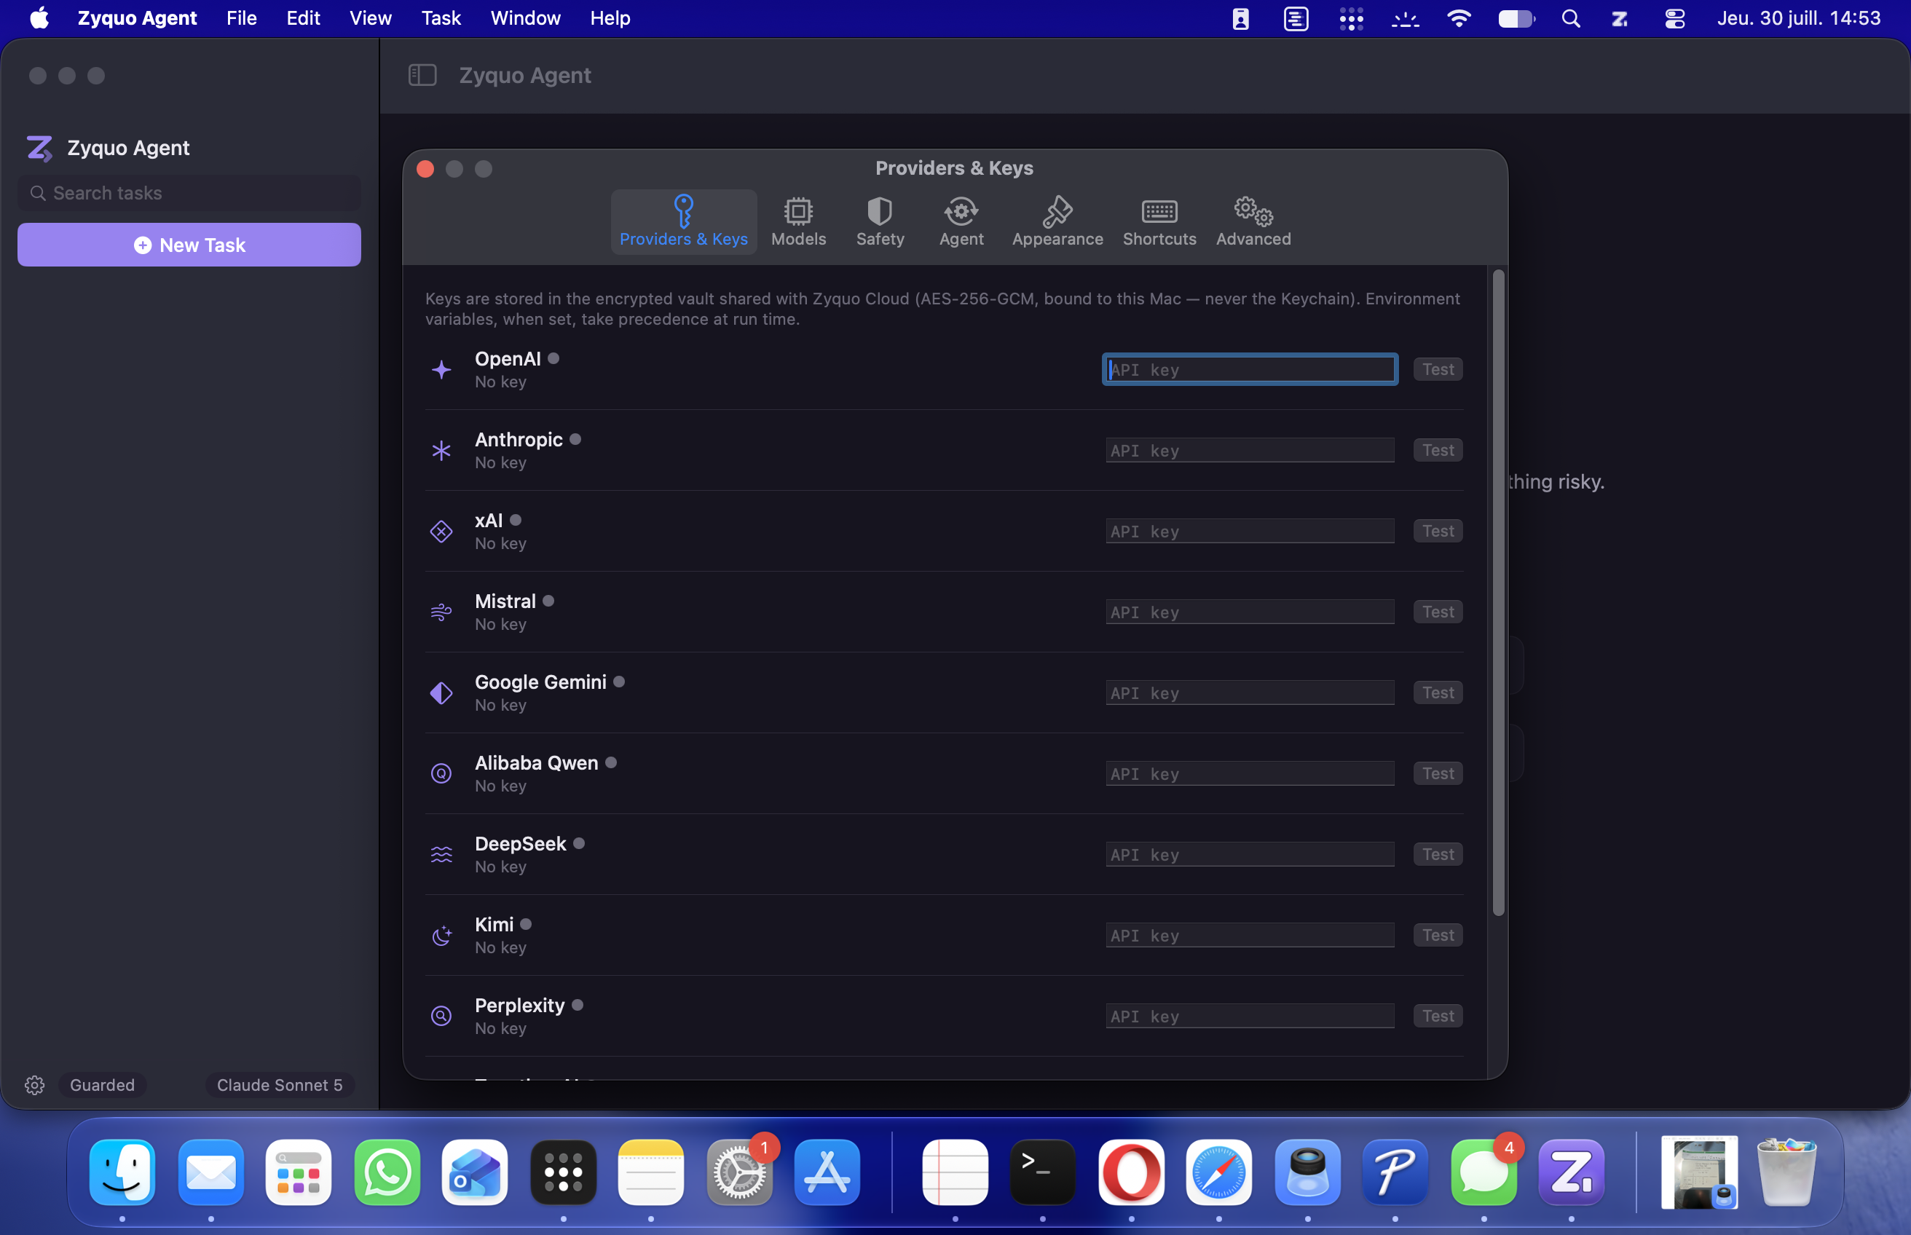Open the Task menu
This screenshot has height=1235, width=1911.
point(441,17)
